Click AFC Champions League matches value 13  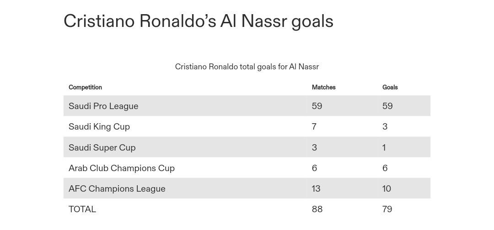(316, 189)
